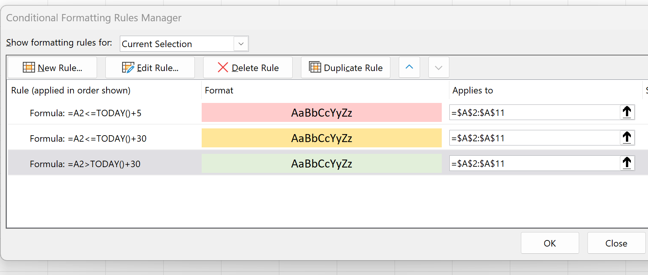
Task: Click the 'Format' column header
Action: pos(219,90)
